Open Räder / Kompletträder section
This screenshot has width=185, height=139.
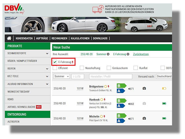[28, 61]
